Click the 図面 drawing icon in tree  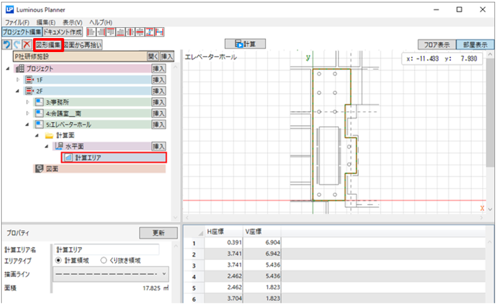point(39,169)
